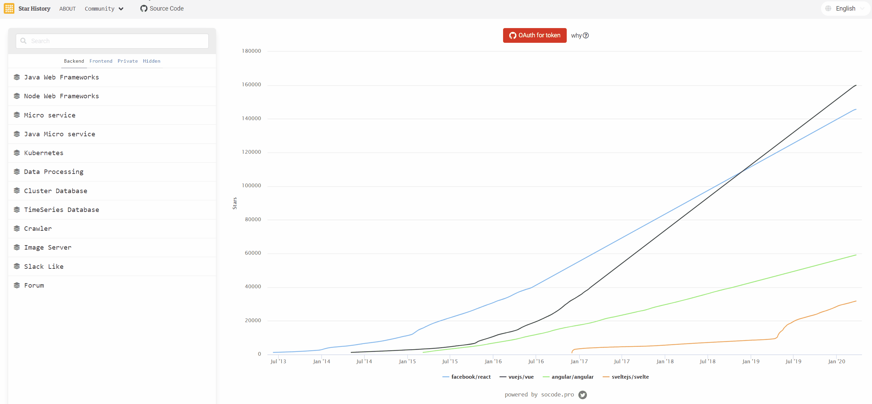Click the question mark icon beside why
This screenshot has height=404, width=872.
586,36
